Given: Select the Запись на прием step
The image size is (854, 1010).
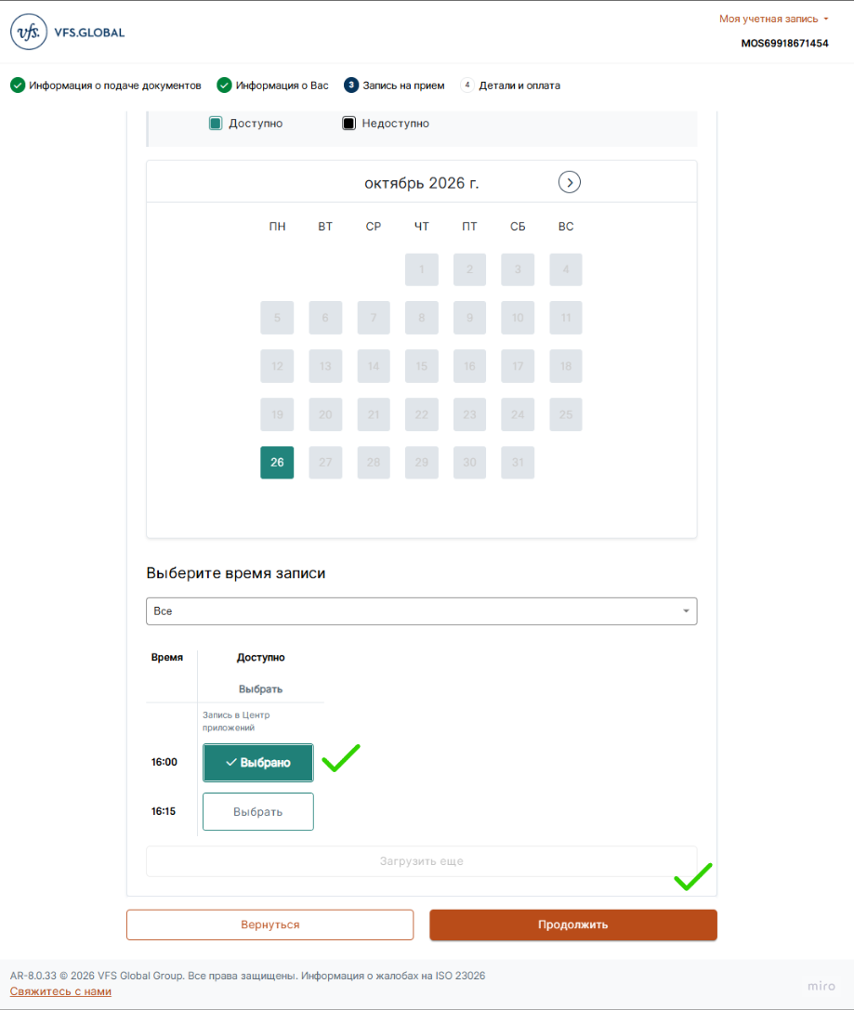Looking at the screenshot, I should click(394, 85).
